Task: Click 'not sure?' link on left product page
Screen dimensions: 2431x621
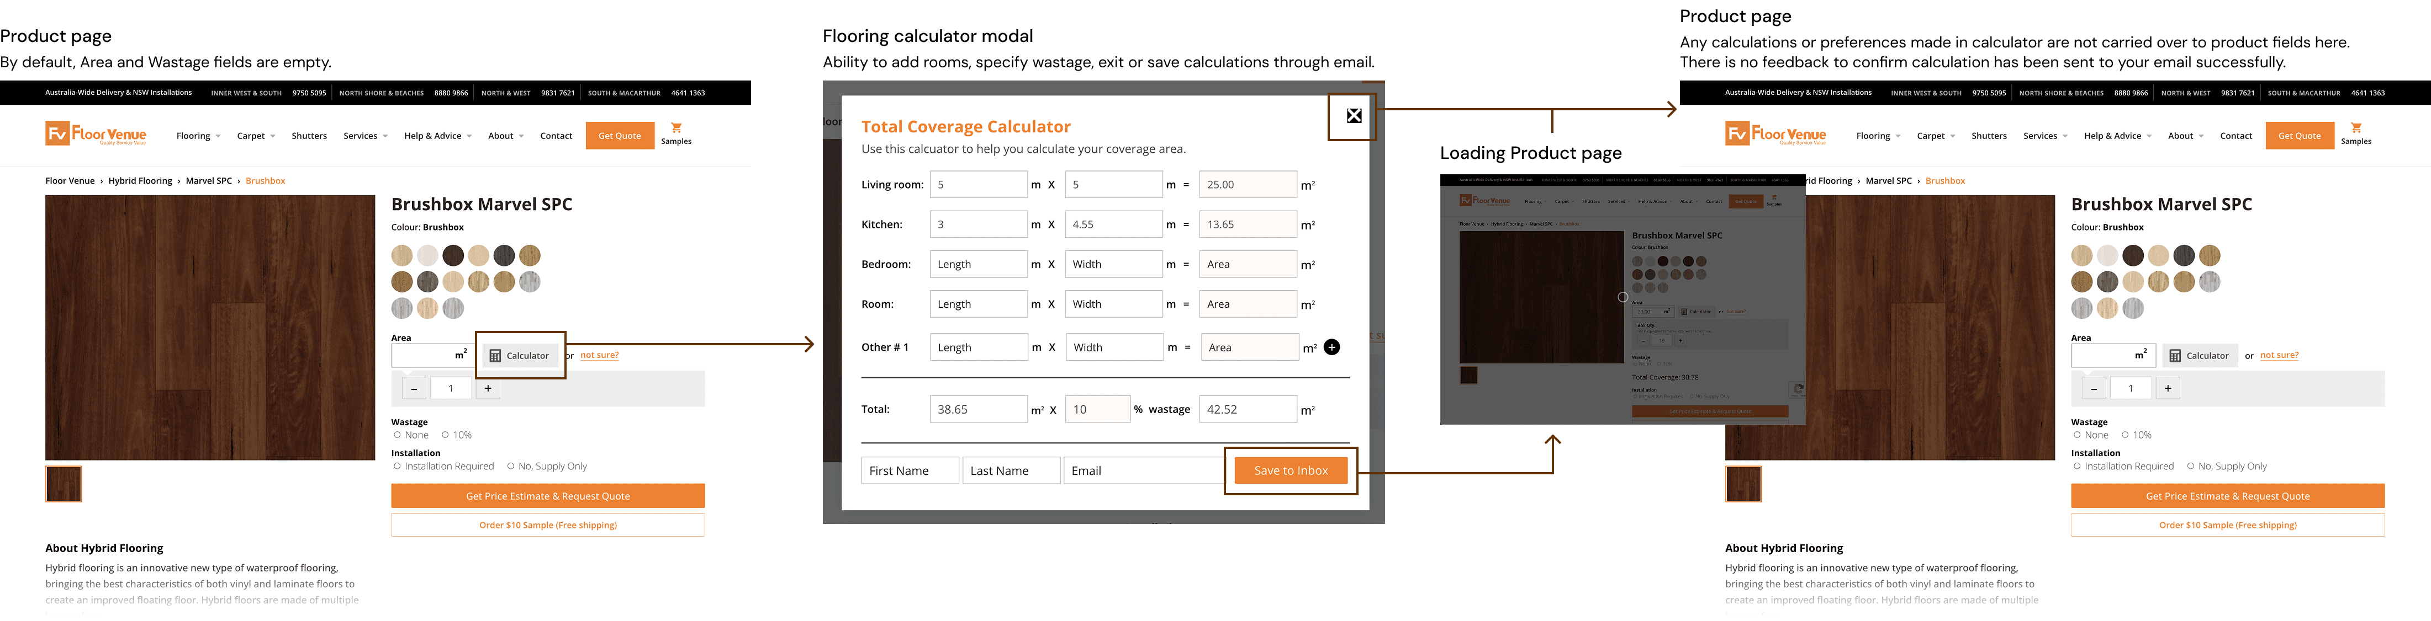Action: [599, 355]
